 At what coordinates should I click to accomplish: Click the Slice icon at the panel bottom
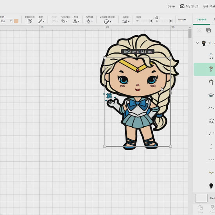pyautogui.click(x=201, y=207)
